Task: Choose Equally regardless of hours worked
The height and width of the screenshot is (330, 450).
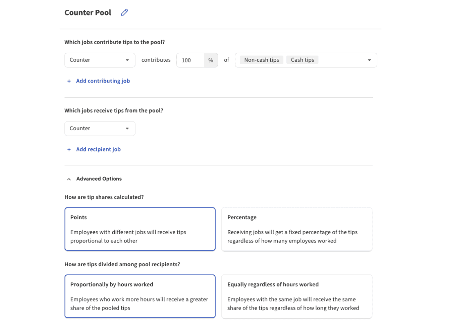Action: [x=296, y=296]
